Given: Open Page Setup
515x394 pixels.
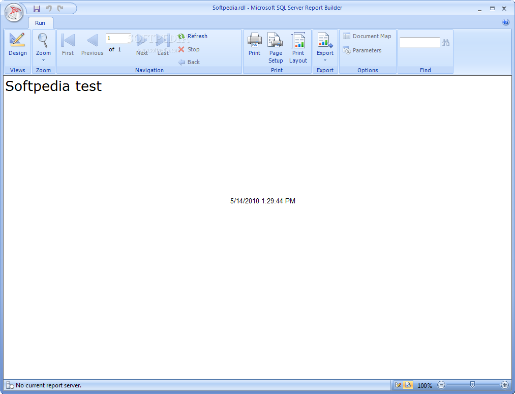Looking at the screenshot, I should (276, 48).
